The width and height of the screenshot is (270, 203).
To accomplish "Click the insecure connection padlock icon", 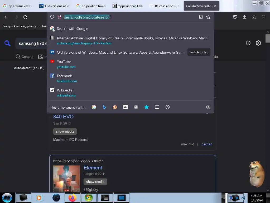I will (59, 17).
